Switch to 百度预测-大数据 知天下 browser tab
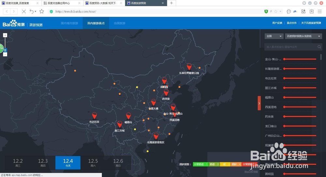326x177 pixels. 104,3
